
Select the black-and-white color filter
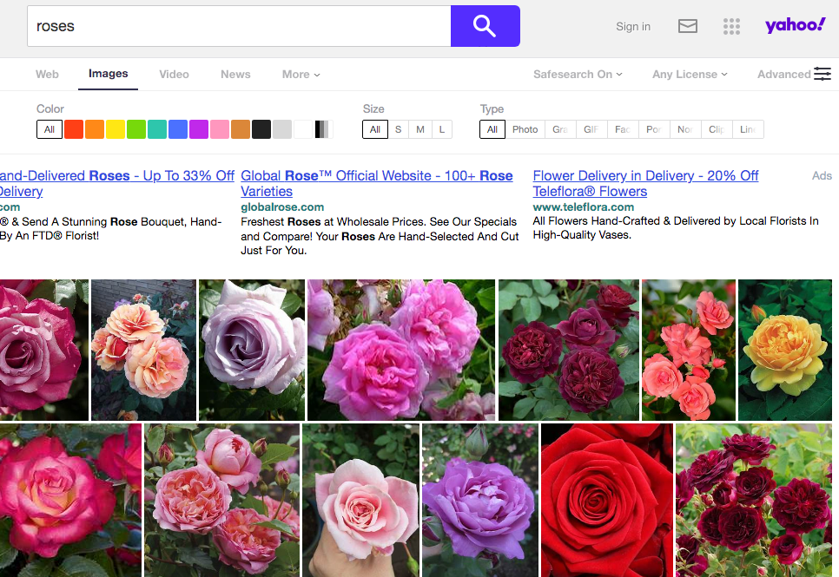323,129
